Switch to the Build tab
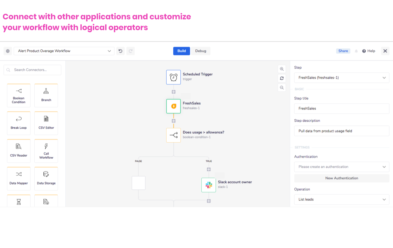This screenshot has width=393, height=248. click(181, 51)
